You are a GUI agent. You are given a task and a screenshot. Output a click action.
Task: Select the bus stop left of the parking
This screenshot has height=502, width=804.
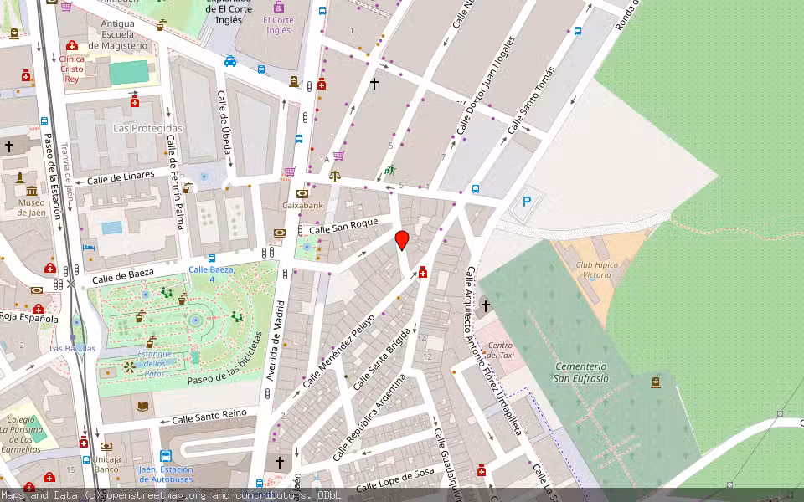(476, 189)
